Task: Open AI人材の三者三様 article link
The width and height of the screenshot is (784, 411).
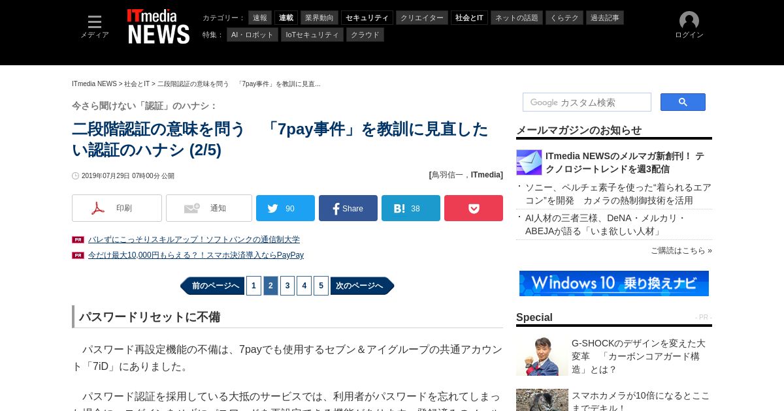Action: pos(605,224)
